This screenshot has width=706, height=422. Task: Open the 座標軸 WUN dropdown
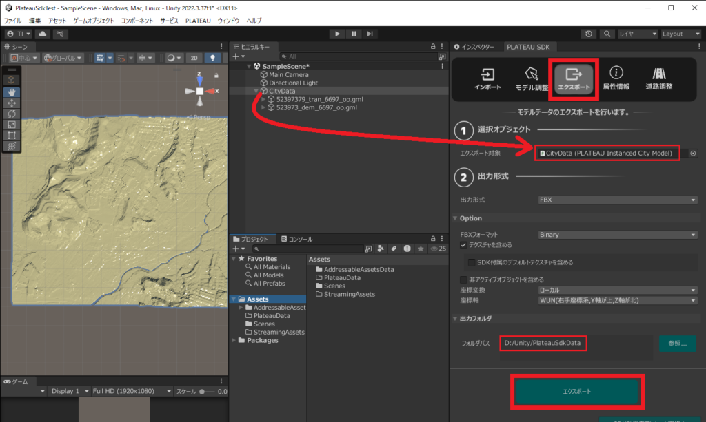coord(617,300)
